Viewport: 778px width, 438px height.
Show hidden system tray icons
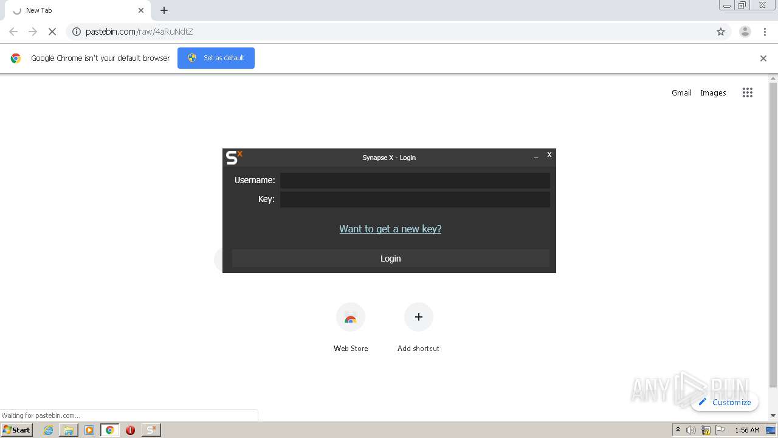(678, 429)
